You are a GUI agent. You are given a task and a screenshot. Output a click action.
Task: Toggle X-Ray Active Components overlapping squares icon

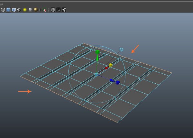point(58,10)
